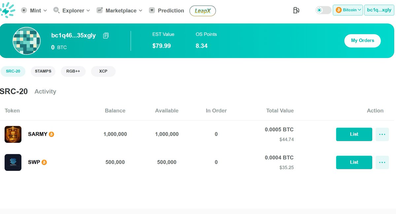Click the Total Value column header
396x214 pixels.
[x=280, y=111]
